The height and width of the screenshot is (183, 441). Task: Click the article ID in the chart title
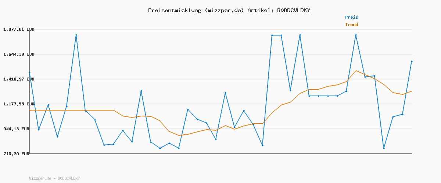(x=293, y=10)
